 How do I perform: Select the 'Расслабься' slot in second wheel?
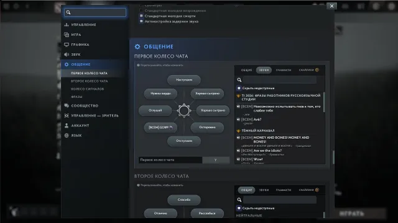207,213
